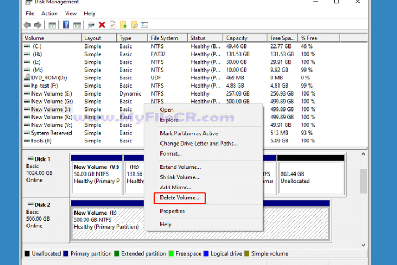397x265 pixels.
Task: Select Mark Partition as Active
Action: [189, 134]
